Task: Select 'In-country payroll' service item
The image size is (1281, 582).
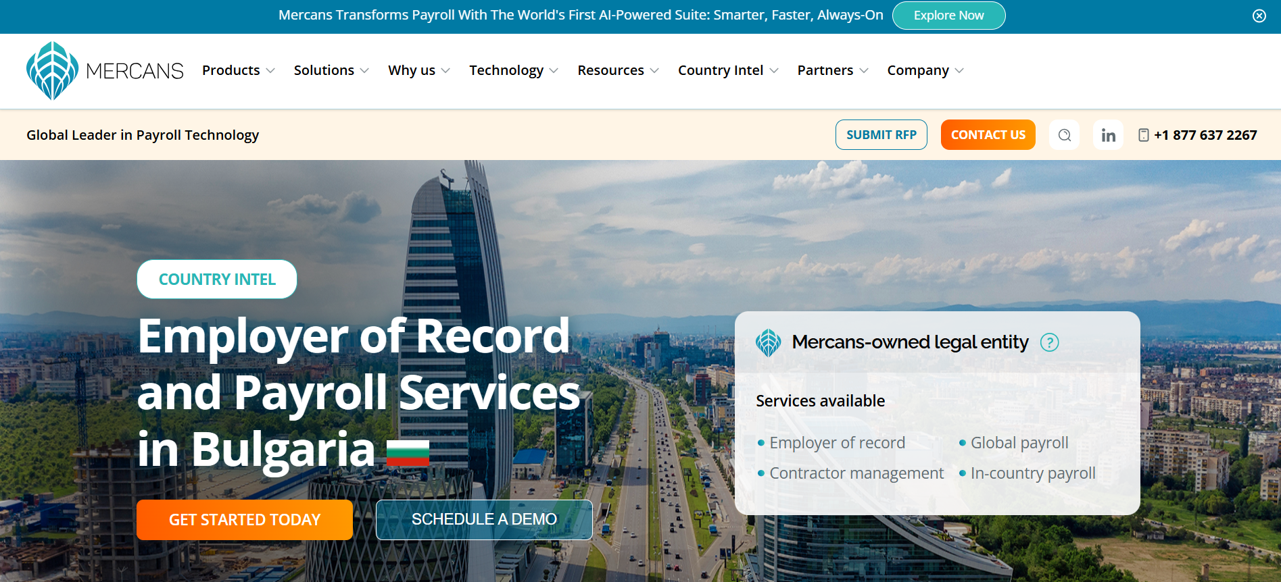Action: tap(1033, 473)
